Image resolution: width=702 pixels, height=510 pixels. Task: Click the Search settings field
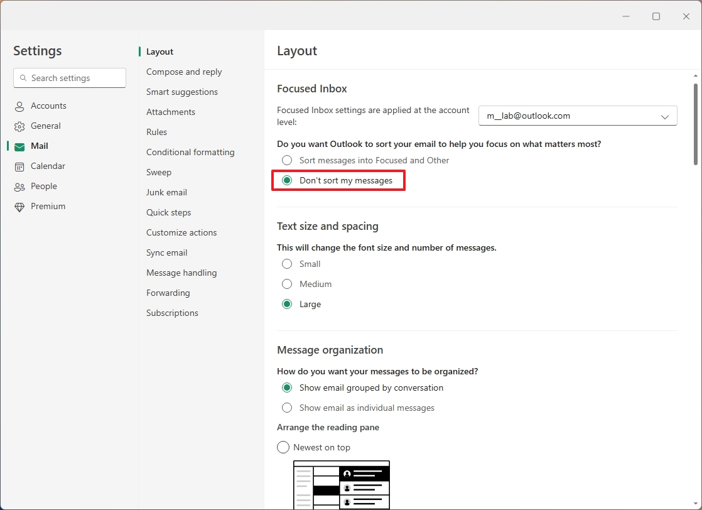pyautogui.click(x=70, y=78)
